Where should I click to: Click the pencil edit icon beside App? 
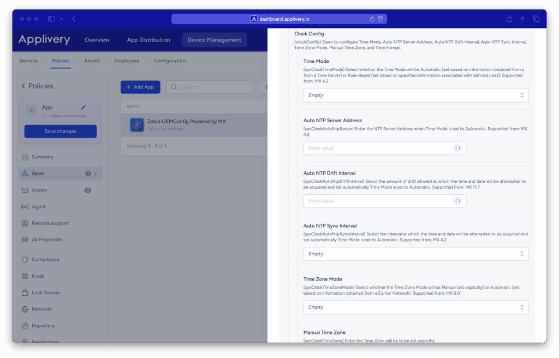84,108
